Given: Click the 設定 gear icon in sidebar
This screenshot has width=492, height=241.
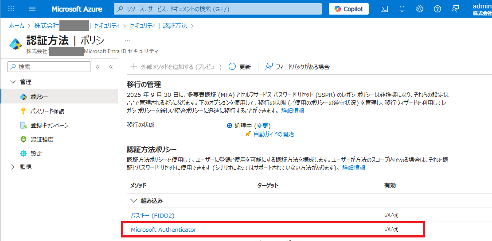Looking at the screenshot, I should point(23,154).
